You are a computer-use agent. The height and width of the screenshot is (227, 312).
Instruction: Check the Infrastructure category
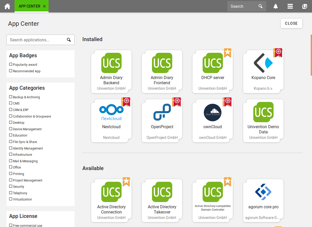11,154
